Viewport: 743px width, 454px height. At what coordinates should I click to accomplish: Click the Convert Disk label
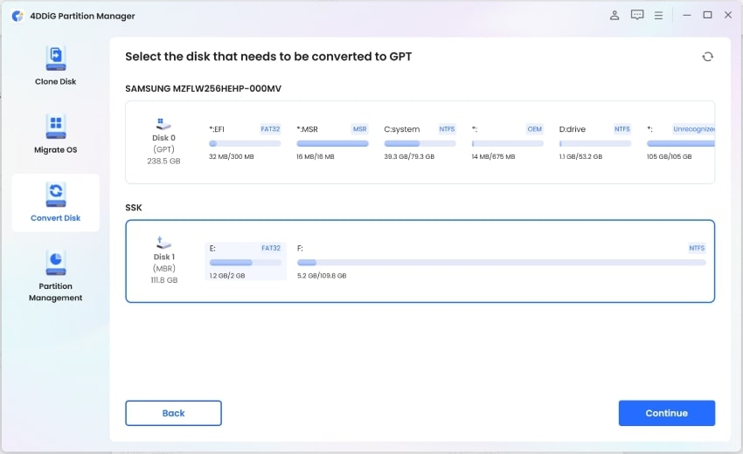click(x=55, y=217)
